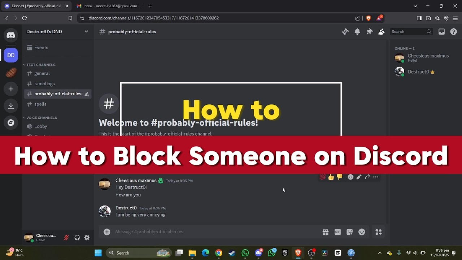The height and width of the screenshot is (260, 462).
Task: Open Brave main menu hamburger
Action: click(x=455, y=18)
